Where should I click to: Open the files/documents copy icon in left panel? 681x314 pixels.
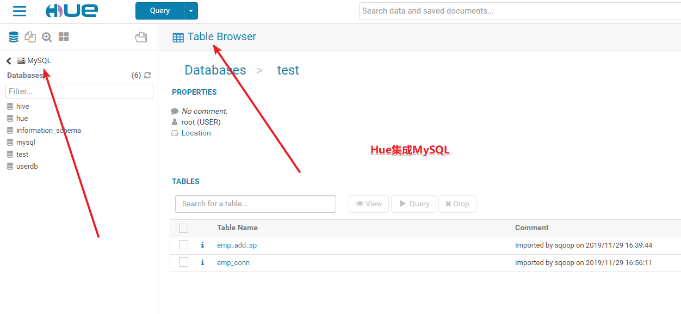(x=30, y=37)
